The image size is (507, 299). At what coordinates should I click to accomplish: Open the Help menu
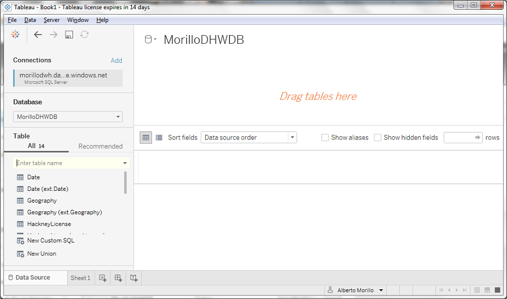click(102, 20)
